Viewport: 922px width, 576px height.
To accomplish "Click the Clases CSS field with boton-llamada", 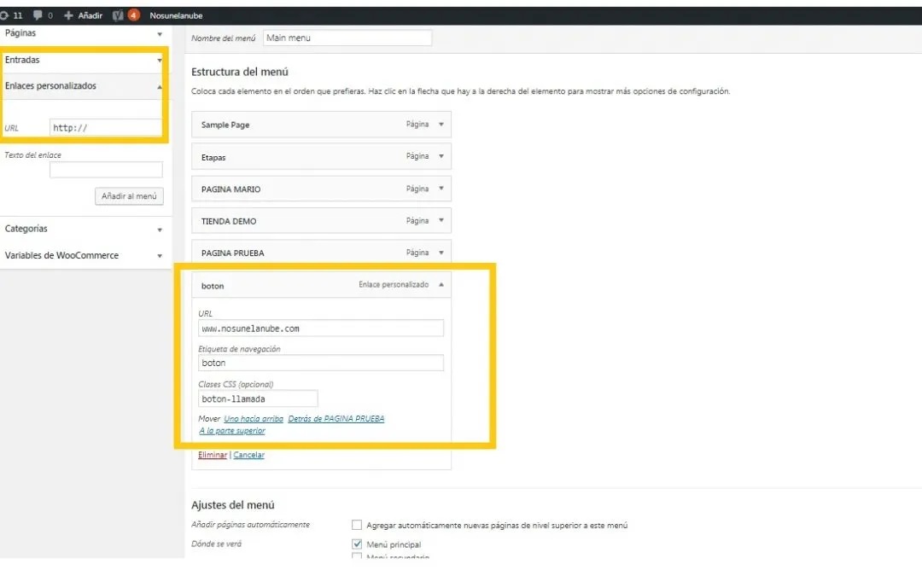I will pos(258,399).
